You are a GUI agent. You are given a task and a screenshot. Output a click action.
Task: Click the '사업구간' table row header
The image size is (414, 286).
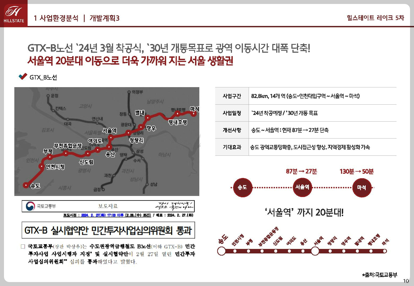[232, 96]
